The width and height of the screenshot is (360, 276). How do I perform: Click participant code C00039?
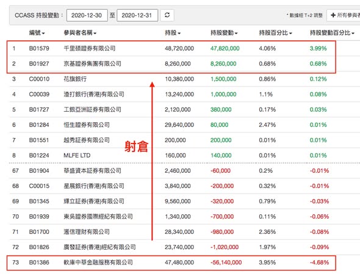tap(39, 94)
